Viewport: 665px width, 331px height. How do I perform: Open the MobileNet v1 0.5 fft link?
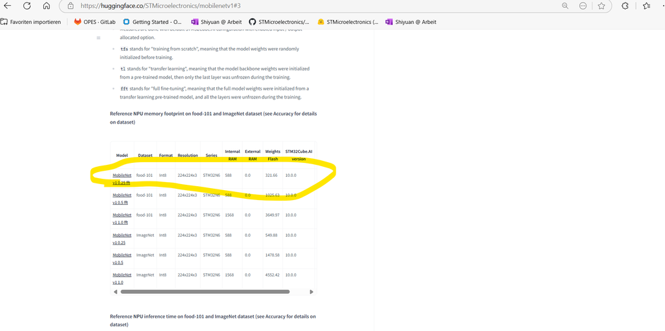click(122, 199)
